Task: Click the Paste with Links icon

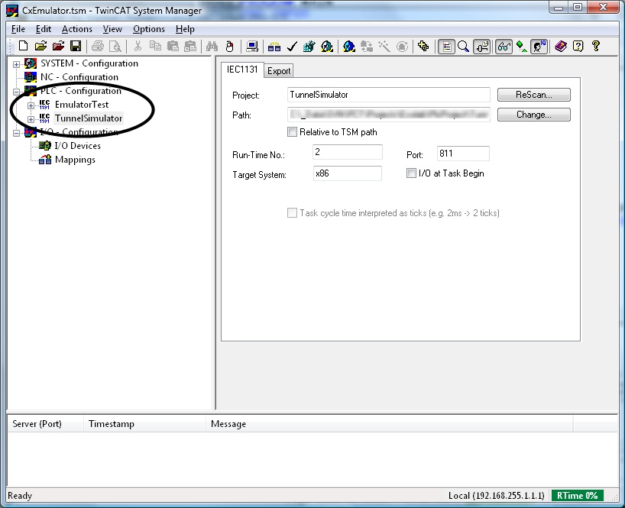Action: (x=190, y=47)
